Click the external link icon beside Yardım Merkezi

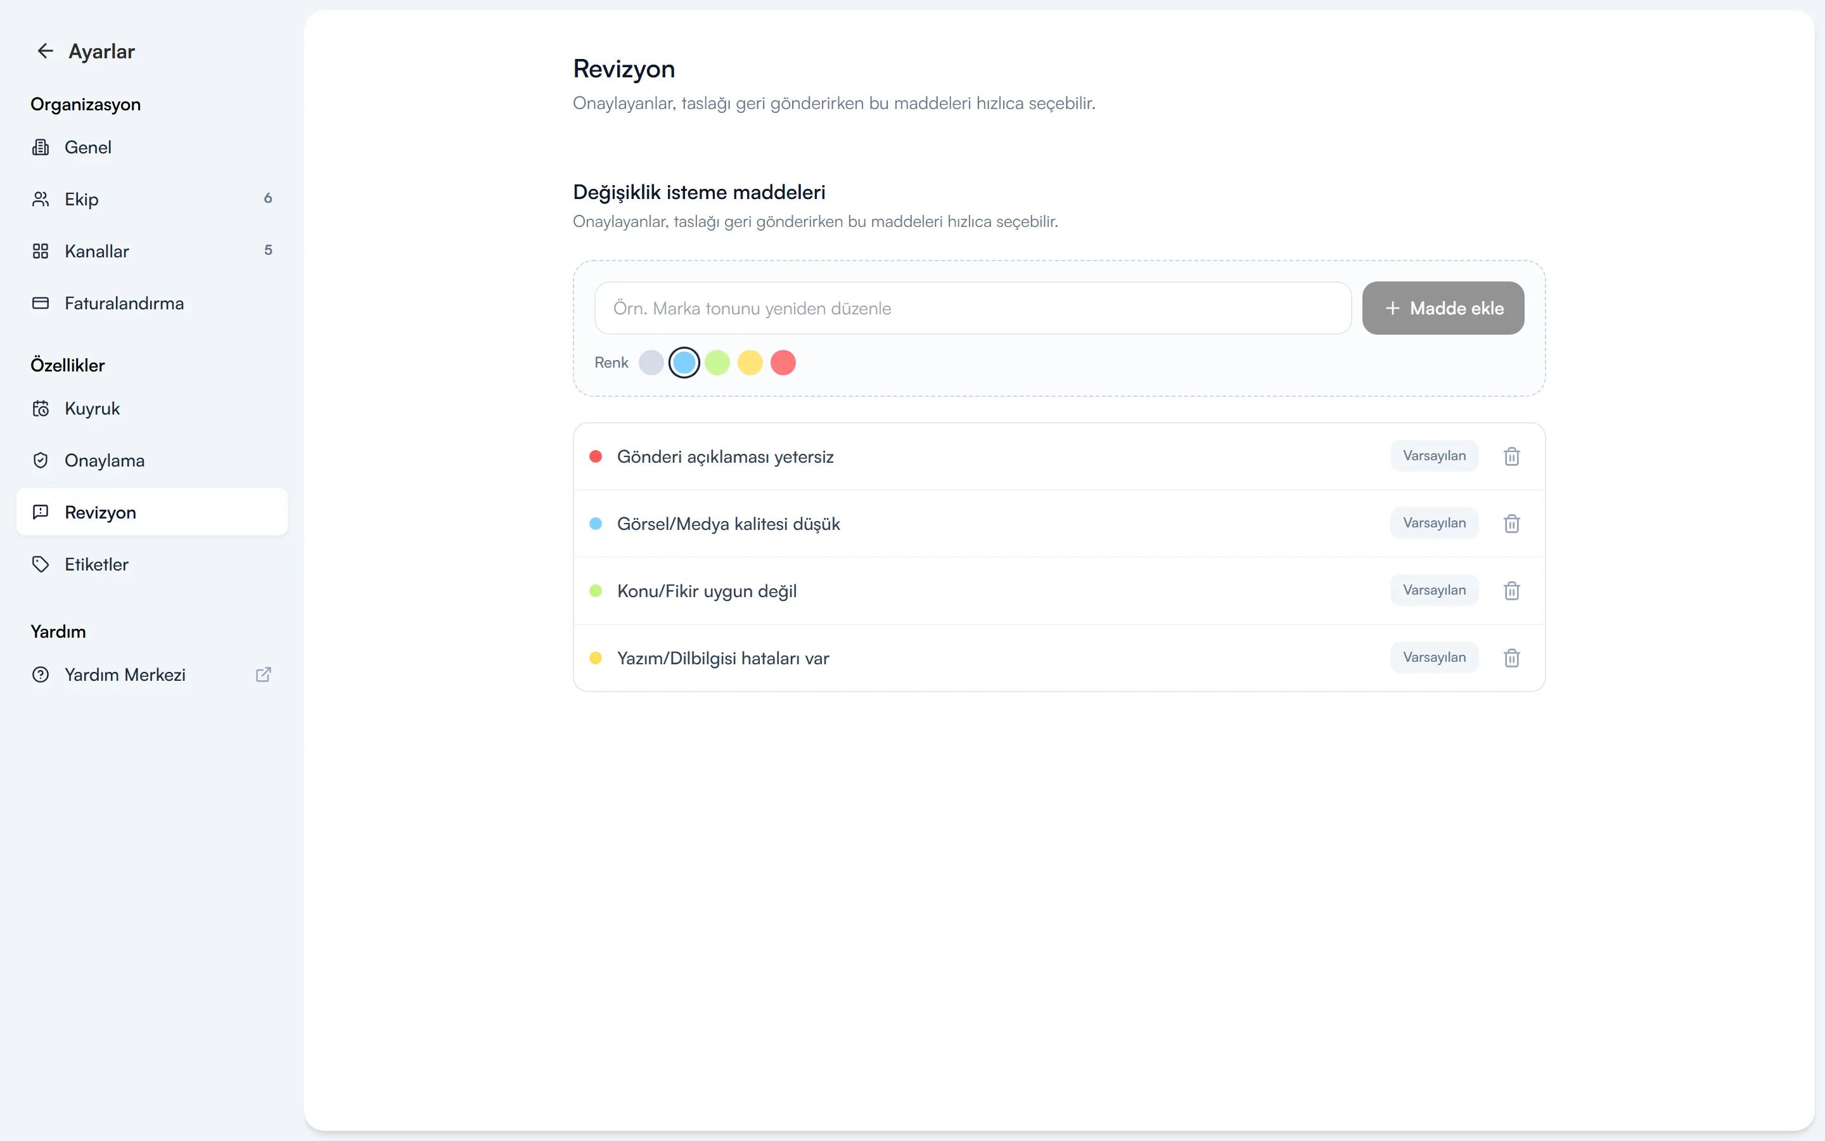(x=263, y=674)
